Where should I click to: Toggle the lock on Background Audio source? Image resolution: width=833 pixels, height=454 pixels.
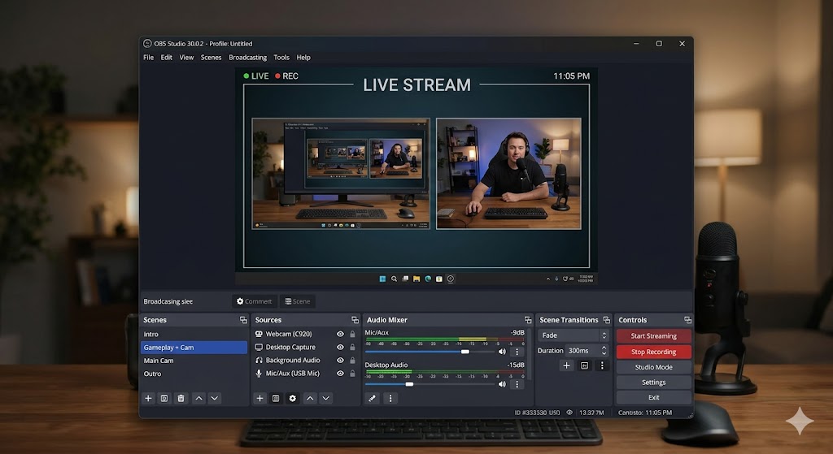(352, 360)
